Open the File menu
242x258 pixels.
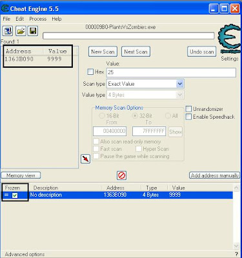point(6,19)
